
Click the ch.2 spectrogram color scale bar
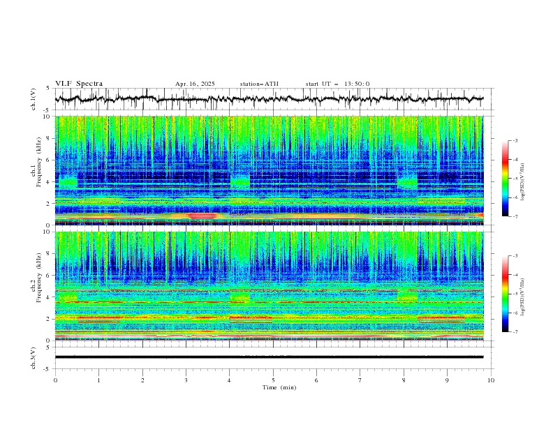[505, 294]
